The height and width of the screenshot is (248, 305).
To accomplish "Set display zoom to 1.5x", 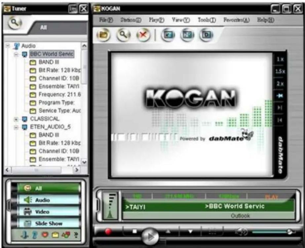I will point(280,71).
